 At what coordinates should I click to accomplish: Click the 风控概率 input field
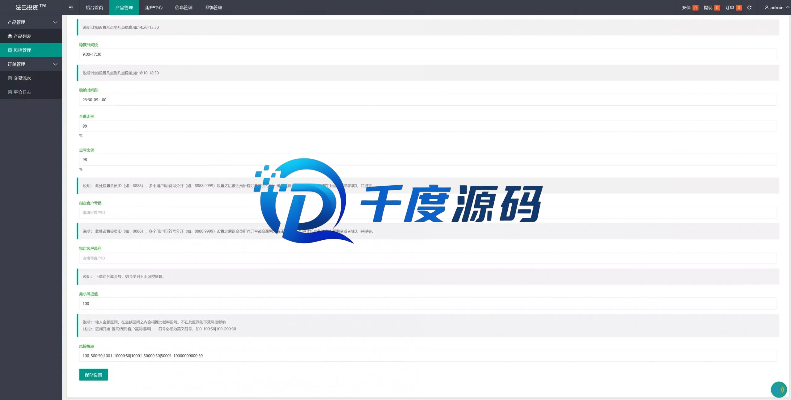[428, 356]
